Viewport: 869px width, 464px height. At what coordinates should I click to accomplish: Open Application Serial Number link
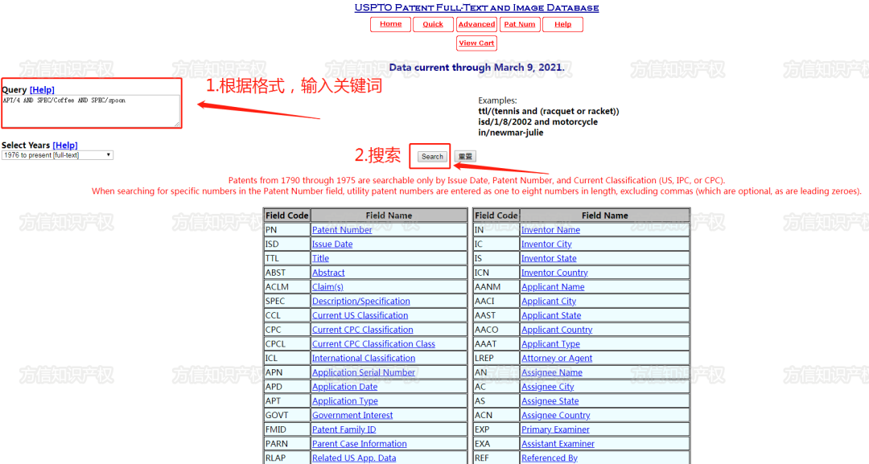(364, 372)
